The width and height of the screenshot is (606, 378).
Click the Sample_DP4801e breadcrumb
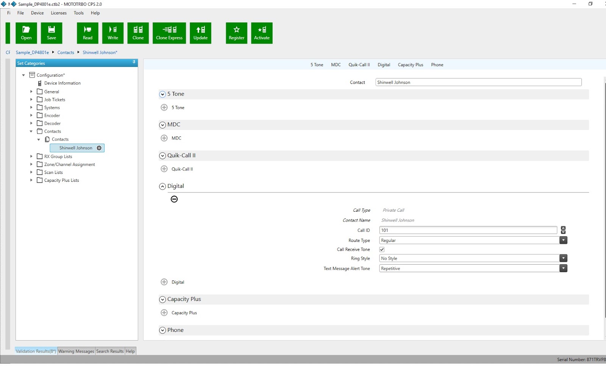32,53
